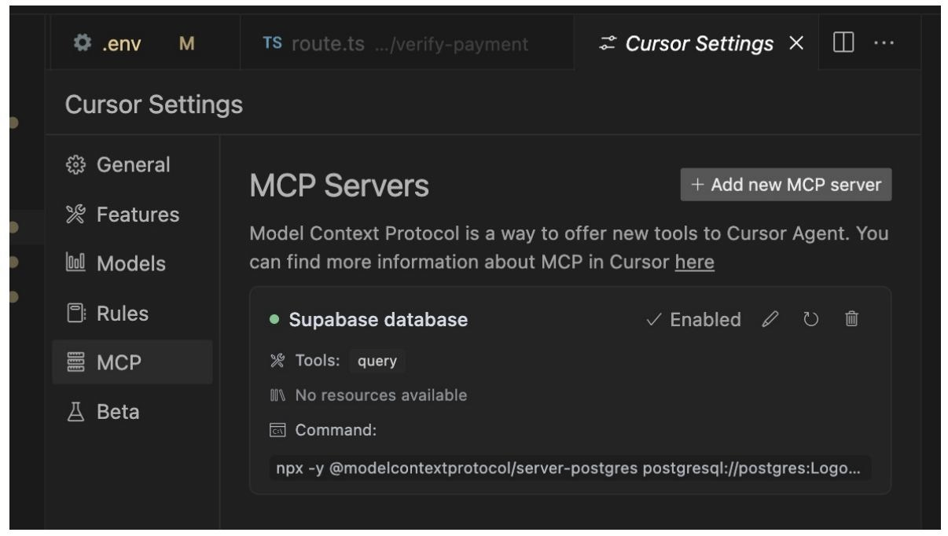Toggle the Enabled status for Supabase database
Viewport: 948px width, 536px height.
point(693,320)
